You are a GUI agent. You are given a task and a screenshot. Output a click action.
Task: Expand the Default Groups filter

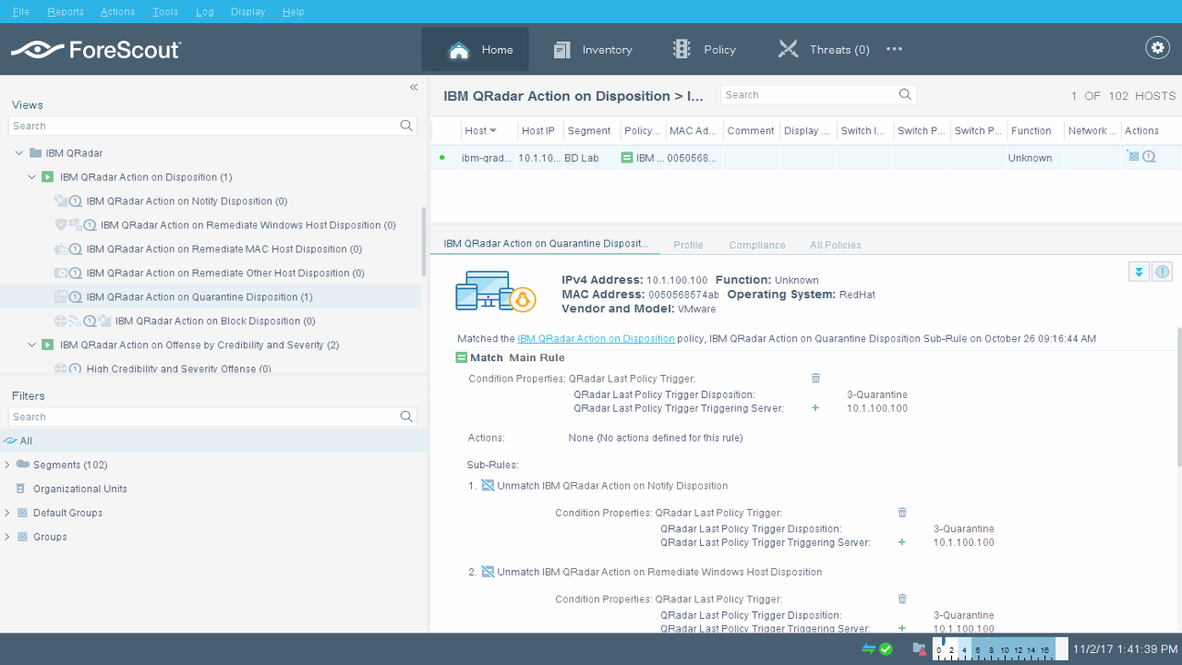(x=7, y=513)
